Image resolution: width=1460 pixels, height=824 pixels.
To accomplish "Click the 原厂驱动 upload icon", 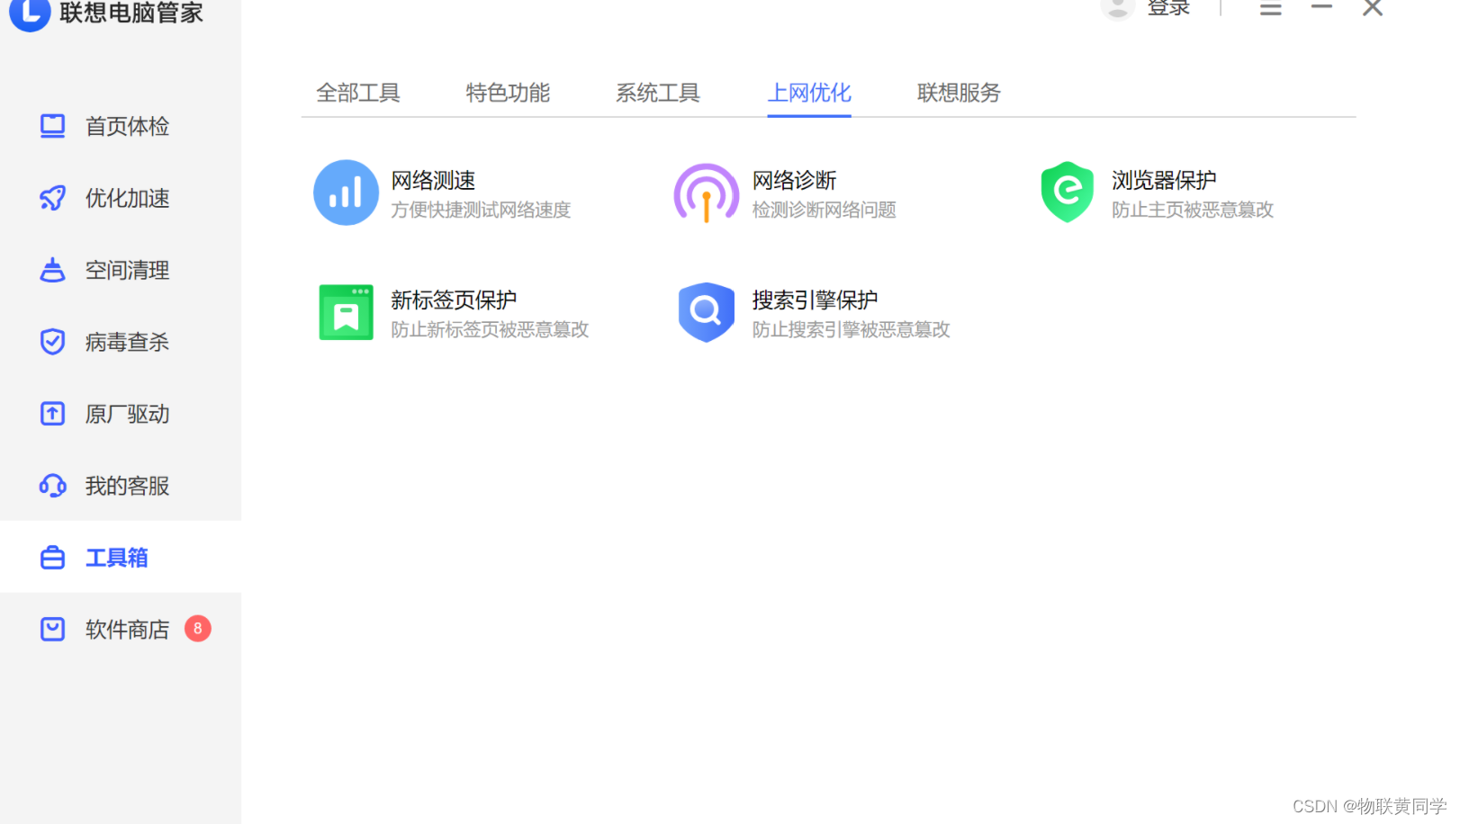I will coord(53,414).
